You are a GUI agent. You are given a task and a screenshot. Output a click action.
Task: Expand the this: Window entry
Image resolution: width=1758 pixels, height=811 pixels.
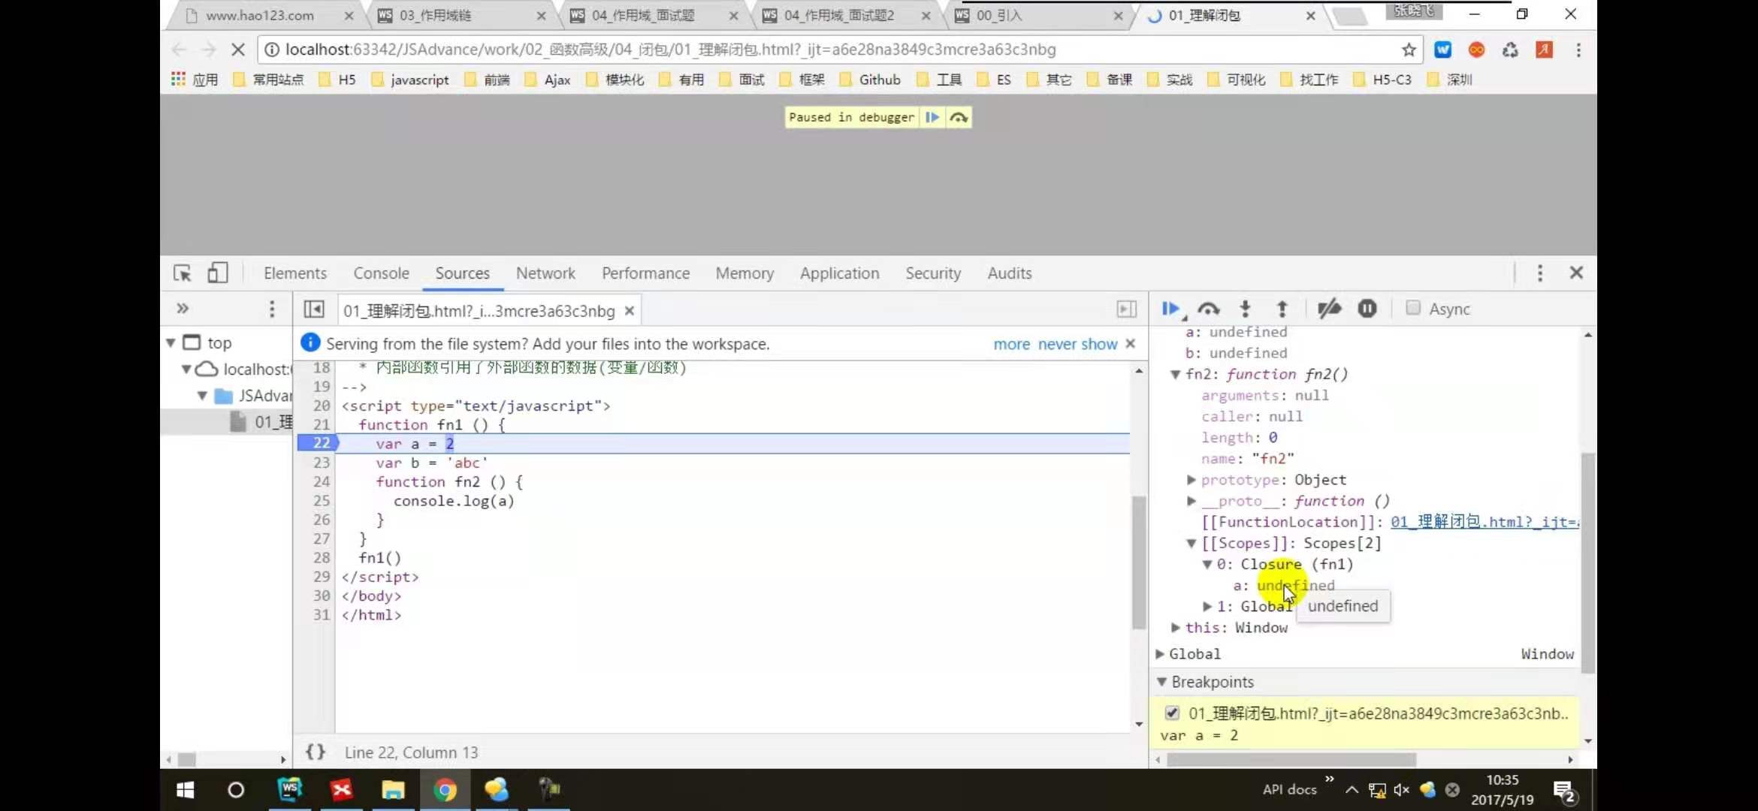1175,627
